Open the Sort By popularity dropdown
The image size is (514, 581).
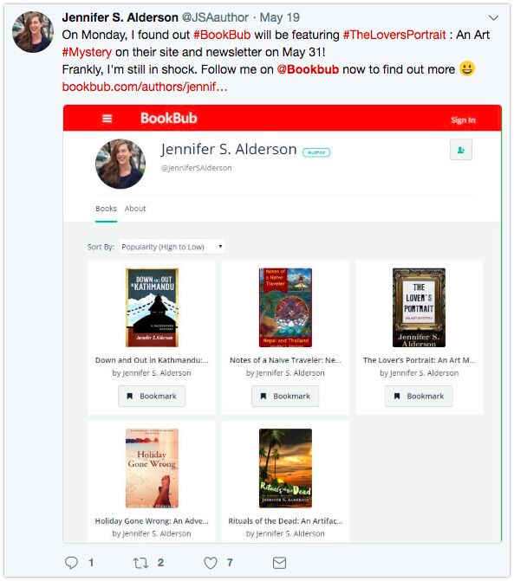(x=172, y=247)
